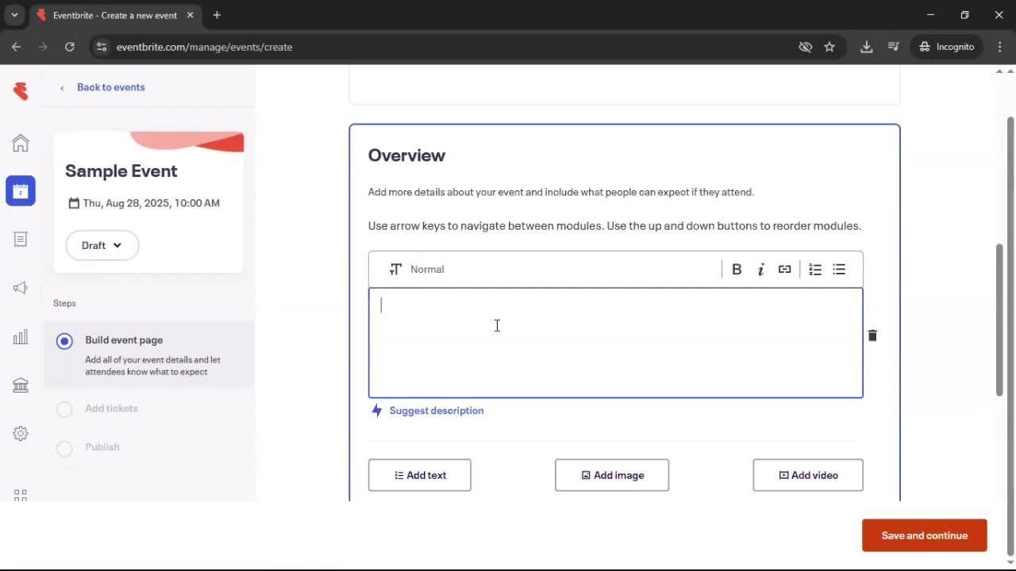This screenshot has height=571, width=1016.
Task: Go back in browser history
Action: coord(17,47)
